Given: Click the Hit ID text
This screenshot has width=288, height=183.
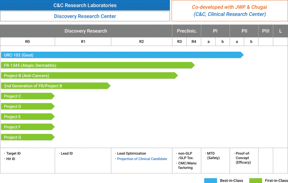Looking at the screenshot, I should [x=11, y=159].
